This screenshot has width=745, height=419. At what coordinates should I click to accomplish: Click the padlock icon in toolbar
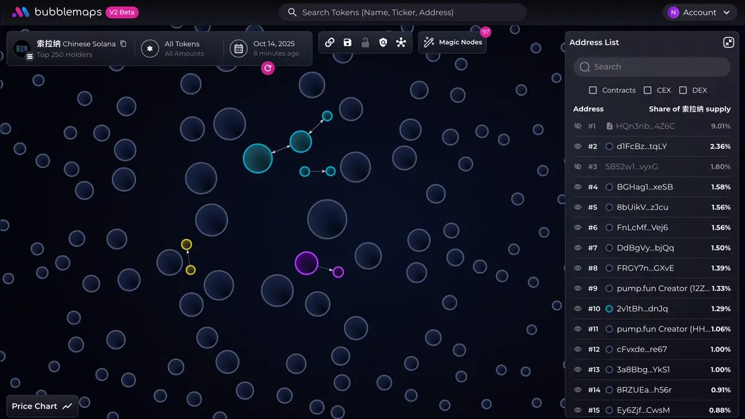click(x=366, y=42)
